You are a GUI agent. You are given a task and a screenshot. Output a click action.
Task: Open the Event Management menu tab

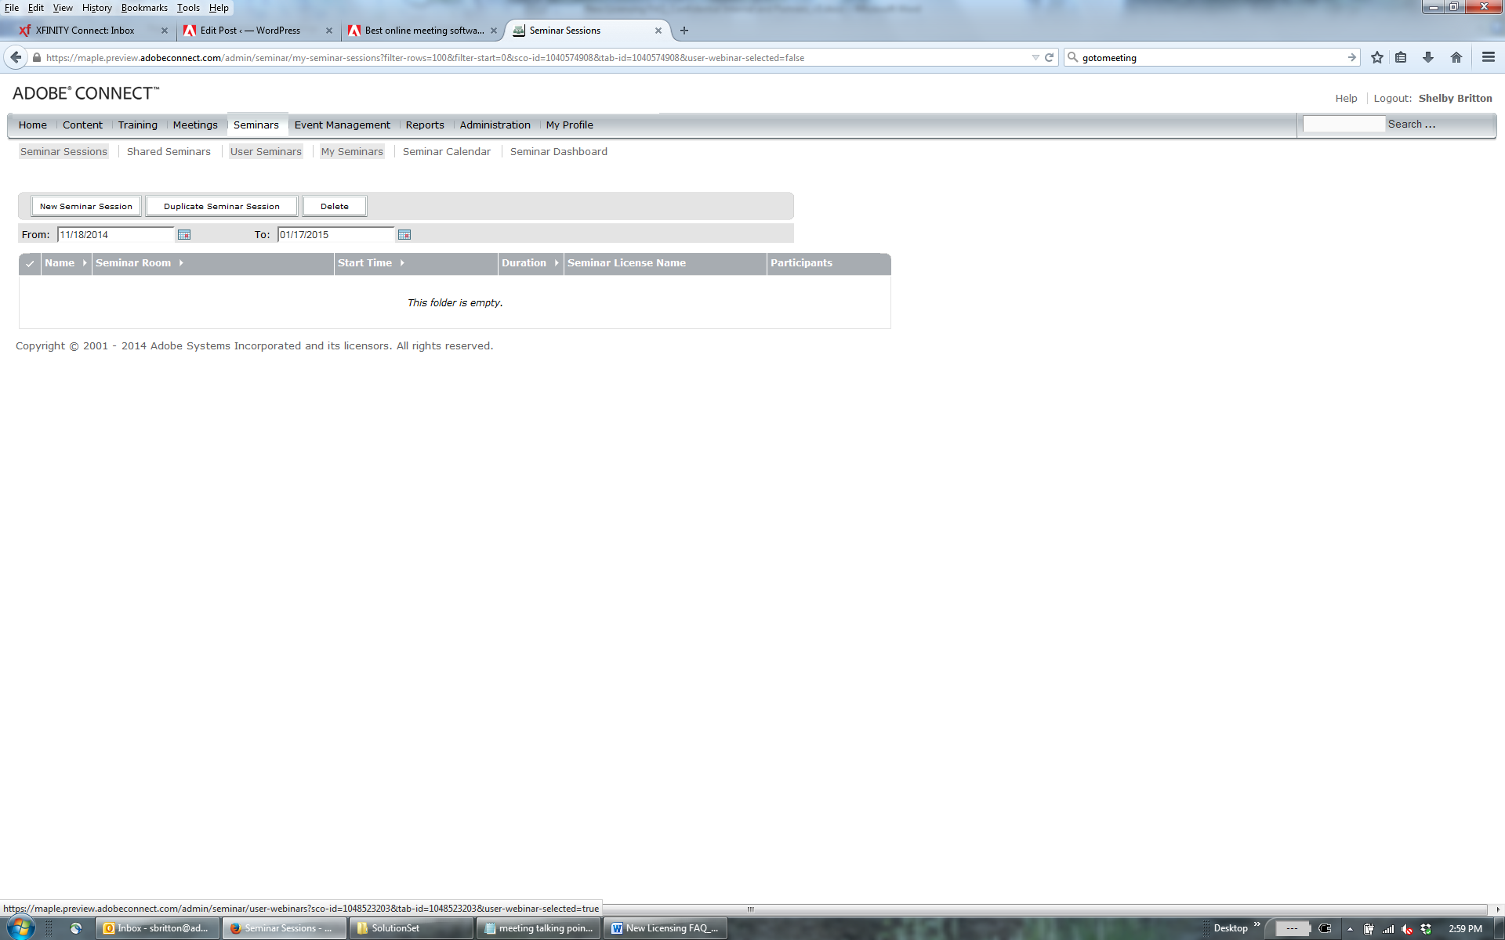point(342,125)
